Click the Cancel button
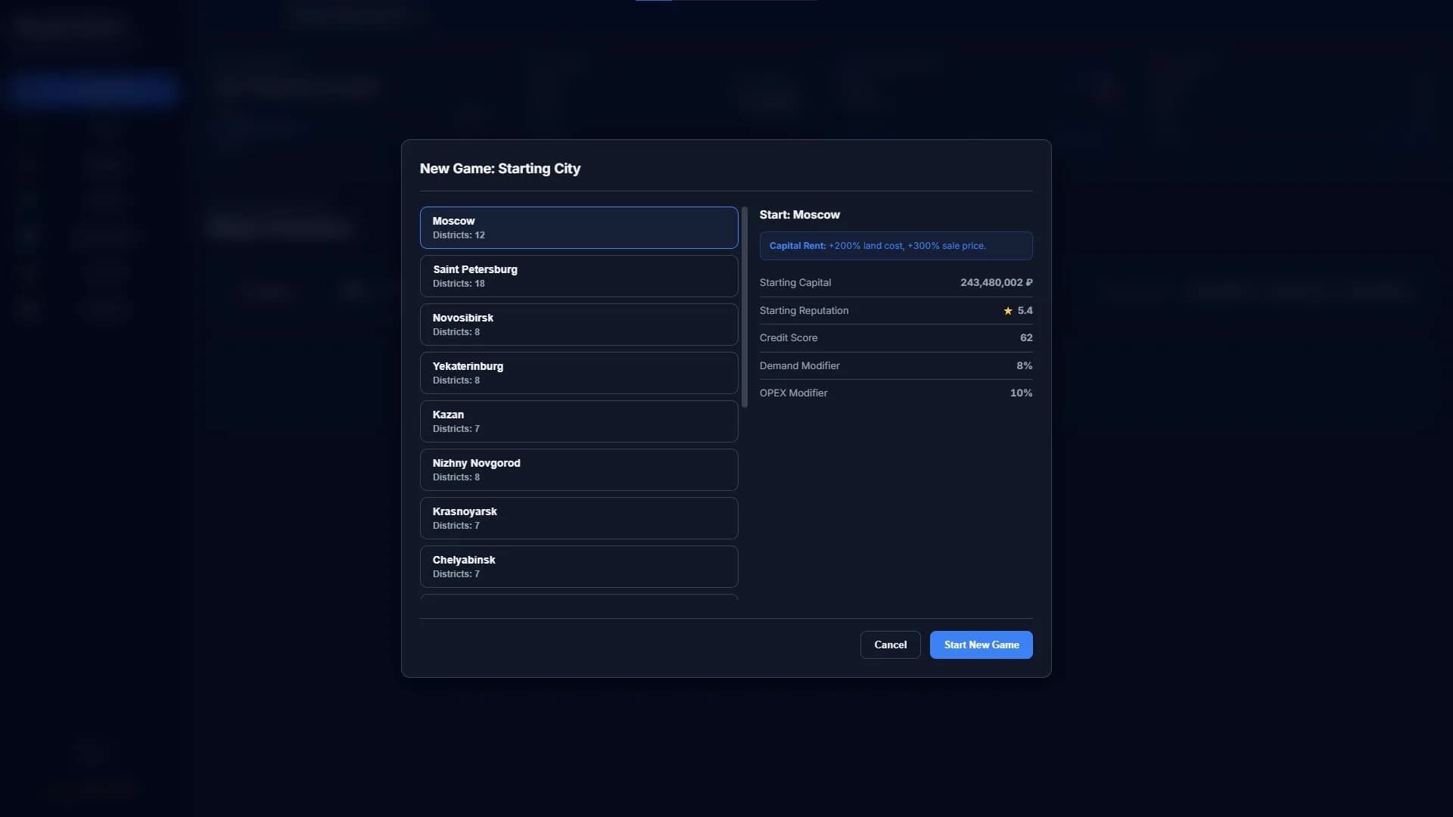1453x817 pixels. click(x=890, y=645)
